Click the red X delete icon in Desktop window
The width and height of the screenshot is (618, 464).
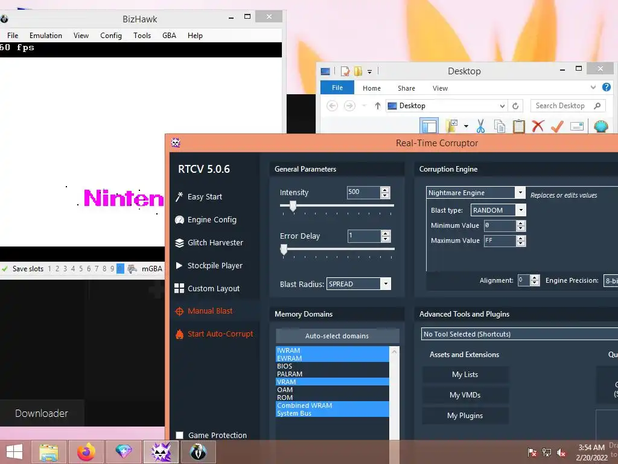[x=538, y=127]
